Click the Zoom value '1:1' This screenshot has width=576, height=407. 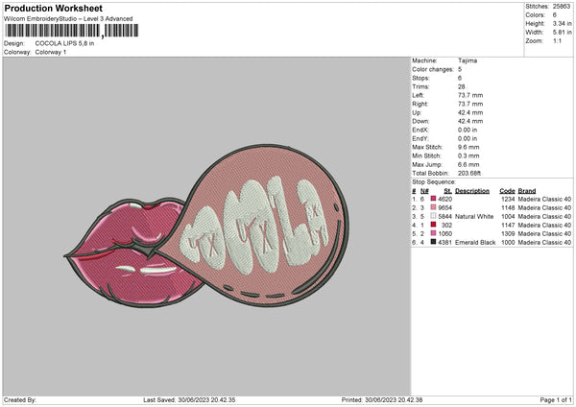[557, 41]
